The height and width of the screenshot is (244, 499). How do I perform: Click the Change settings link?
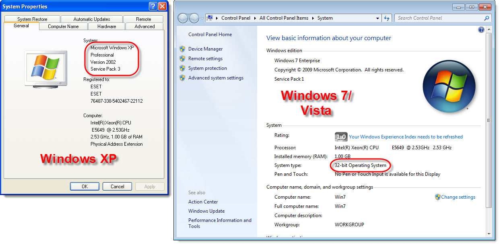click(458, 197)
